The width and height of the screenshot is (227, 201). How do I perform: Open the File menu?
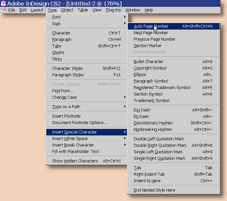[12, 10]
